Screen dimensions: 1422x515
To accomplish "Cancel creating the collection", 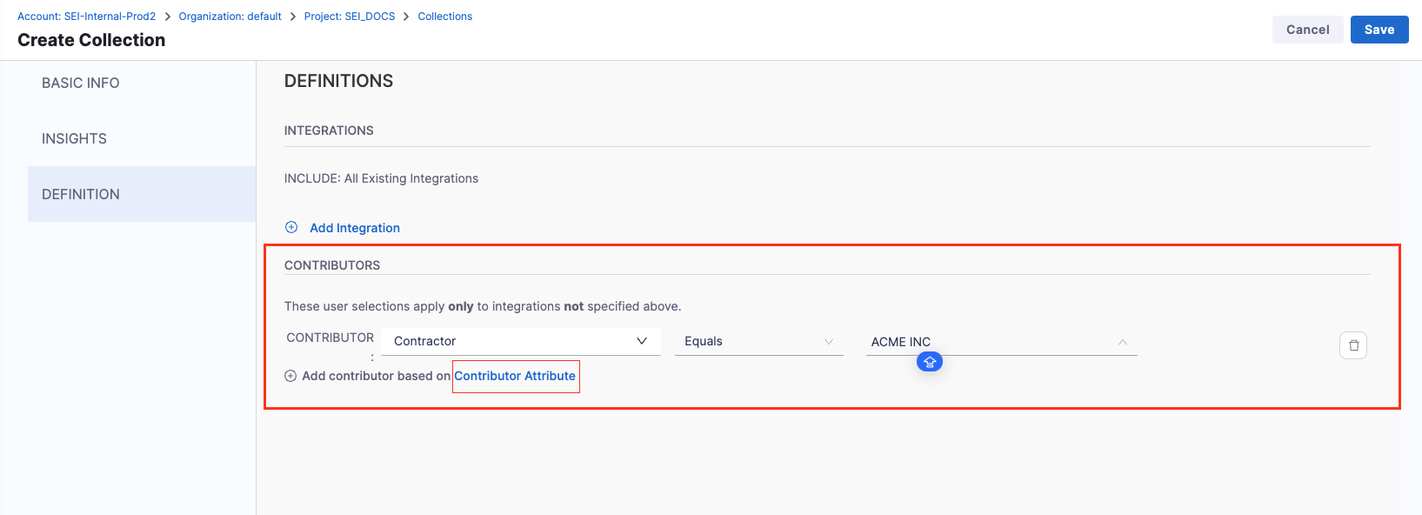I will [1307, 30].
